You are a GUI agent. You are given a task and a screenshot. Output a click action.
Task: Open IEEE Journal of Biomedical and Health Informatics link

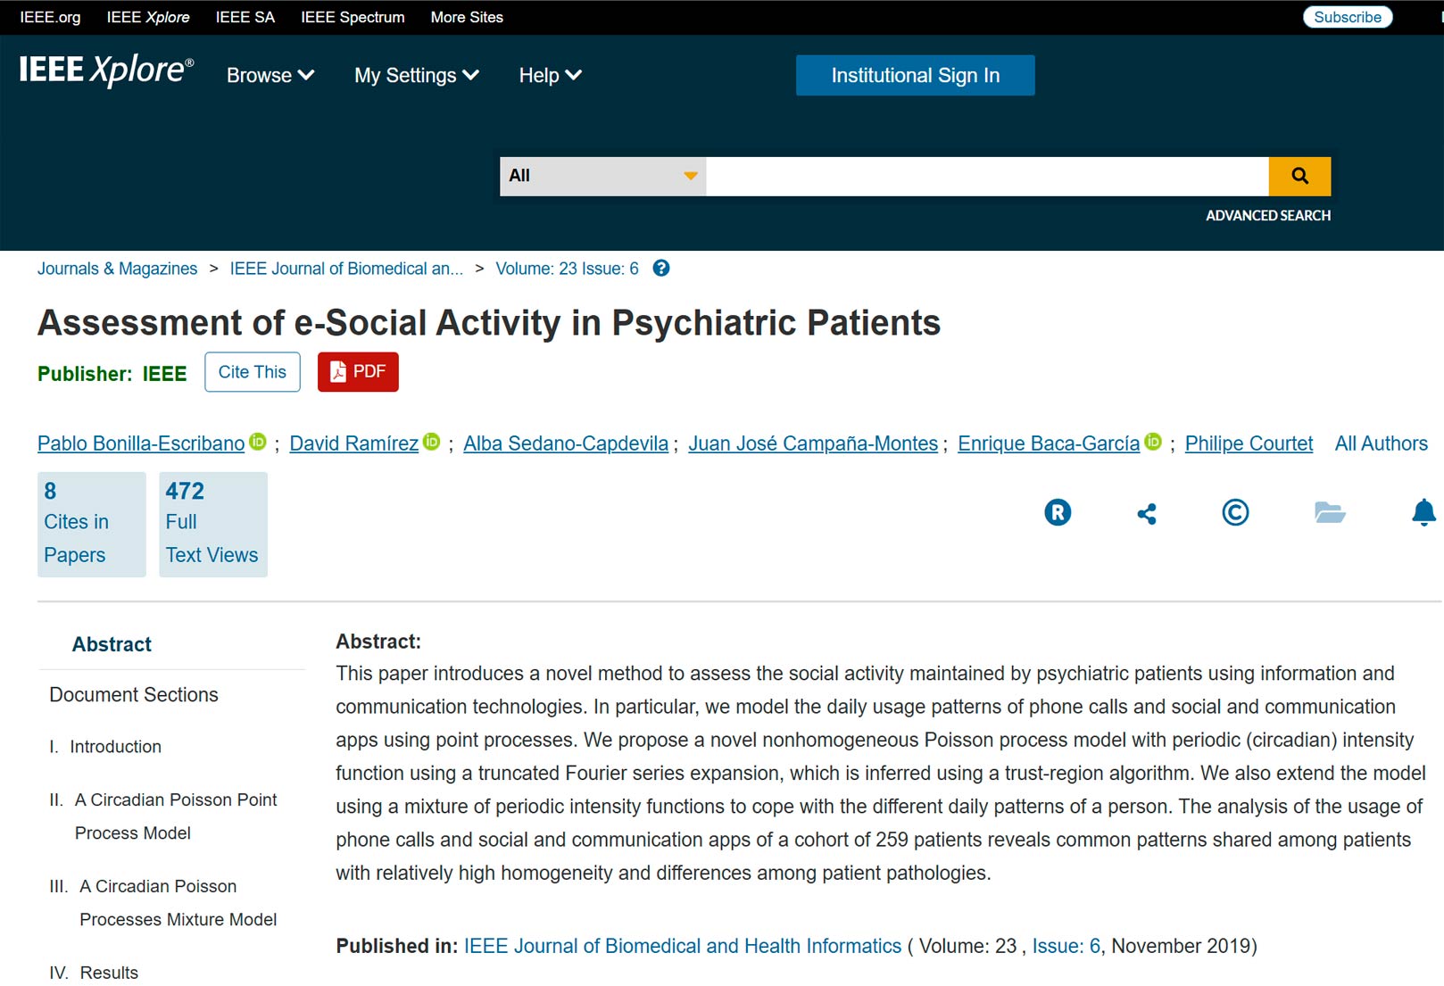683,946
